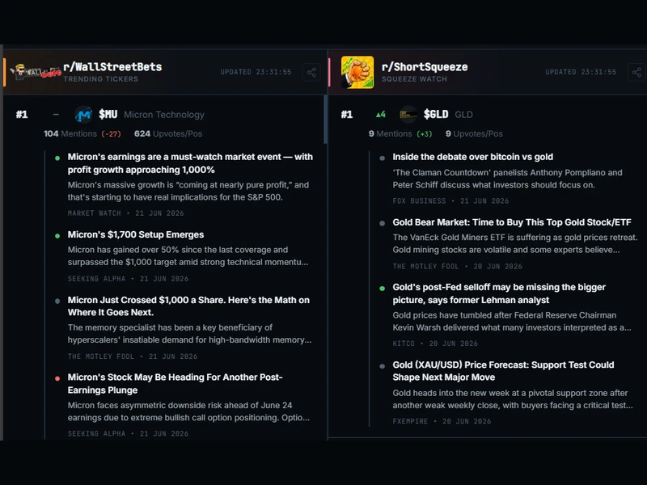Image resolution: width=647 pixels, height=485 pixels.
Task: Click the red dot beside Post-Earnings Plunge headline
Action: [x=57, y=378]
